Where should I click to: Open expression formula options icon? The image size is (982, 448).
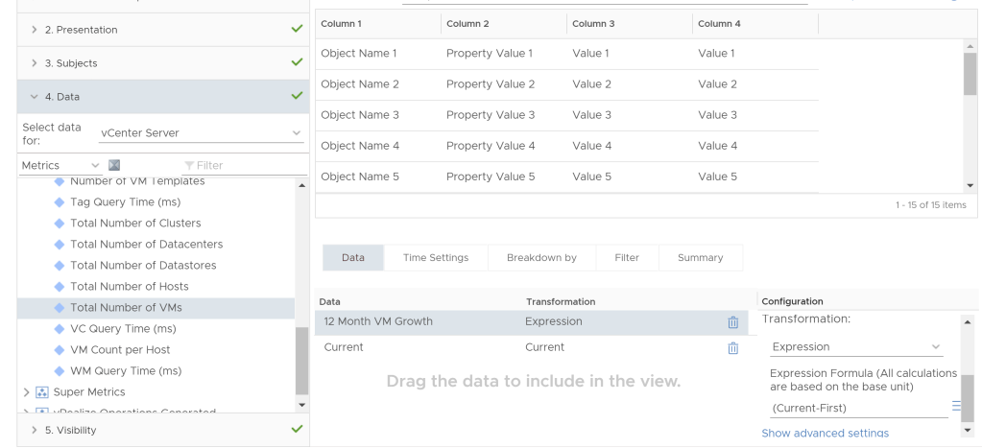955,407
